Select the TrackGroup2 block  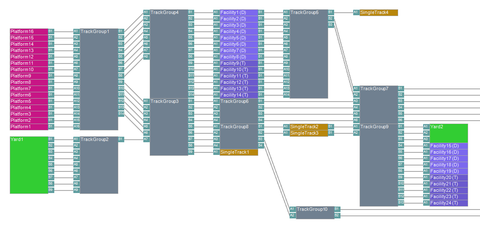coord(99,165)
